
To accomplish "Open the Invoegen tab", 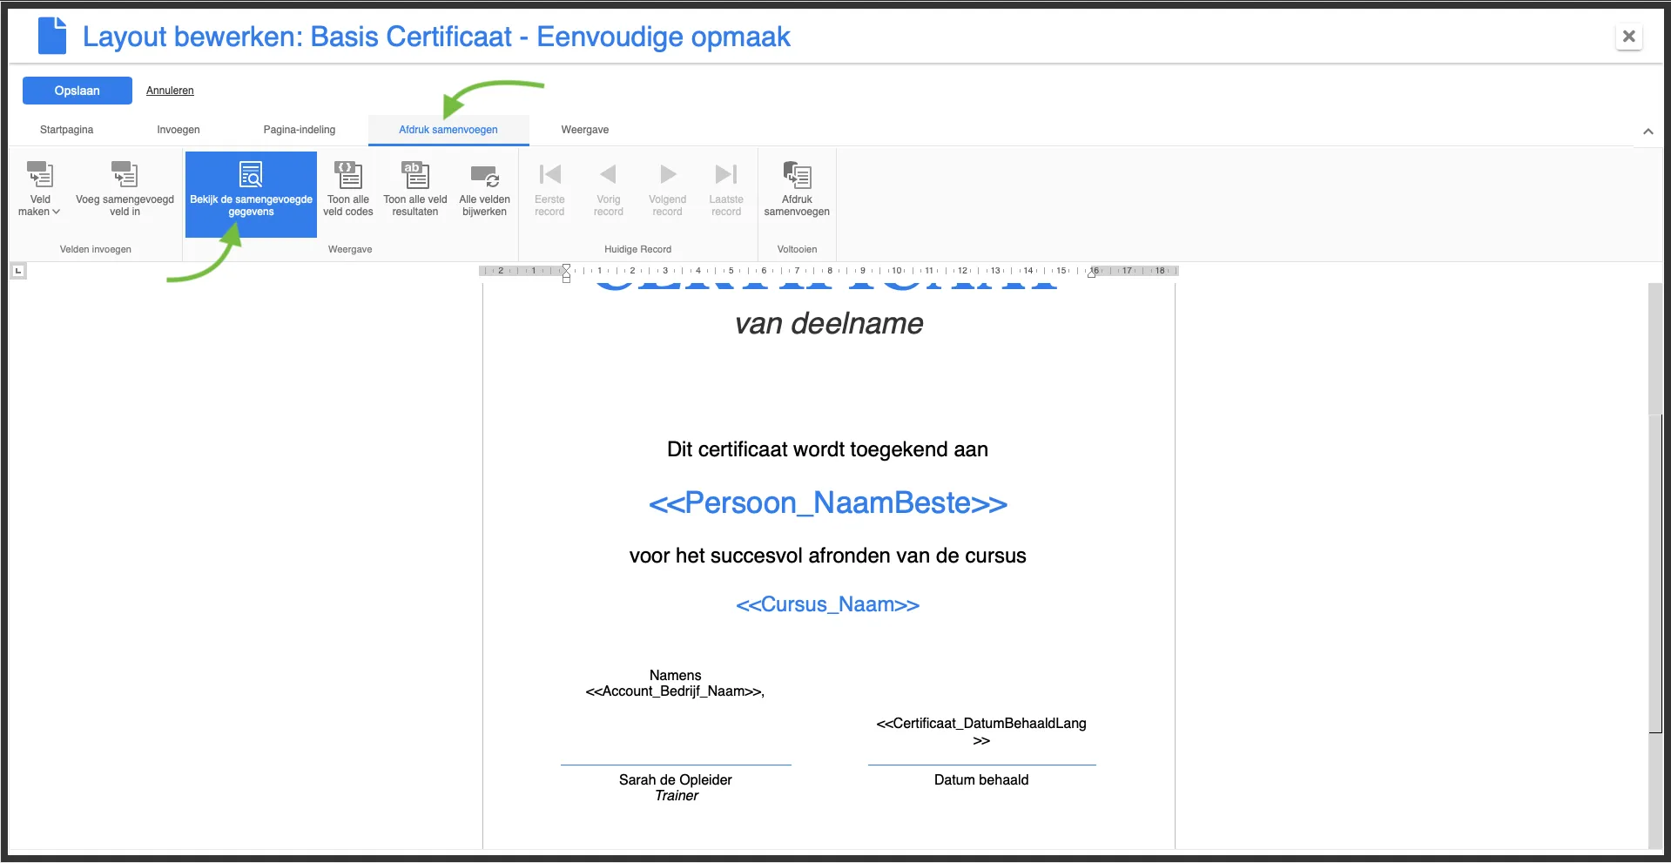I will pos(179,130).
